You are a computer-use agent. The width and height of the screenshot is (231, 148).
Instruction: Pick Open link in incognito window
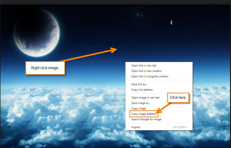point(159,76)
